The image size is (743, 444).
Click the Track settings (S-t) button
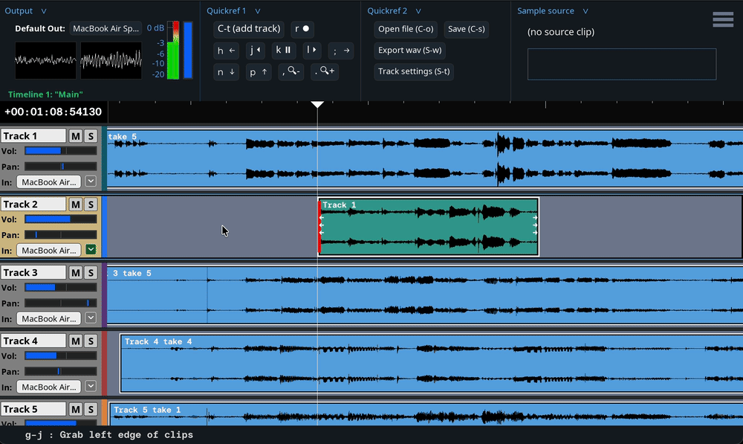[x=415, y=71]
